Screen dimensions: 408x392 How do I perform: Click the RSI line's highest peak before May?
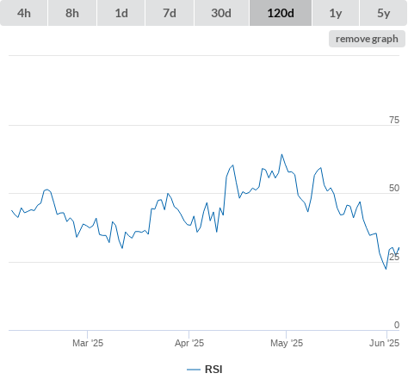coord(281,154)
